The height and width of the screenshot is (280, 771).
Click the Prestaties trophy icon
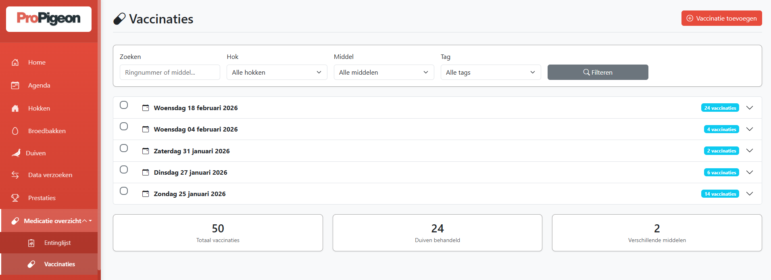pyautogui.click(x=15, y=198)
